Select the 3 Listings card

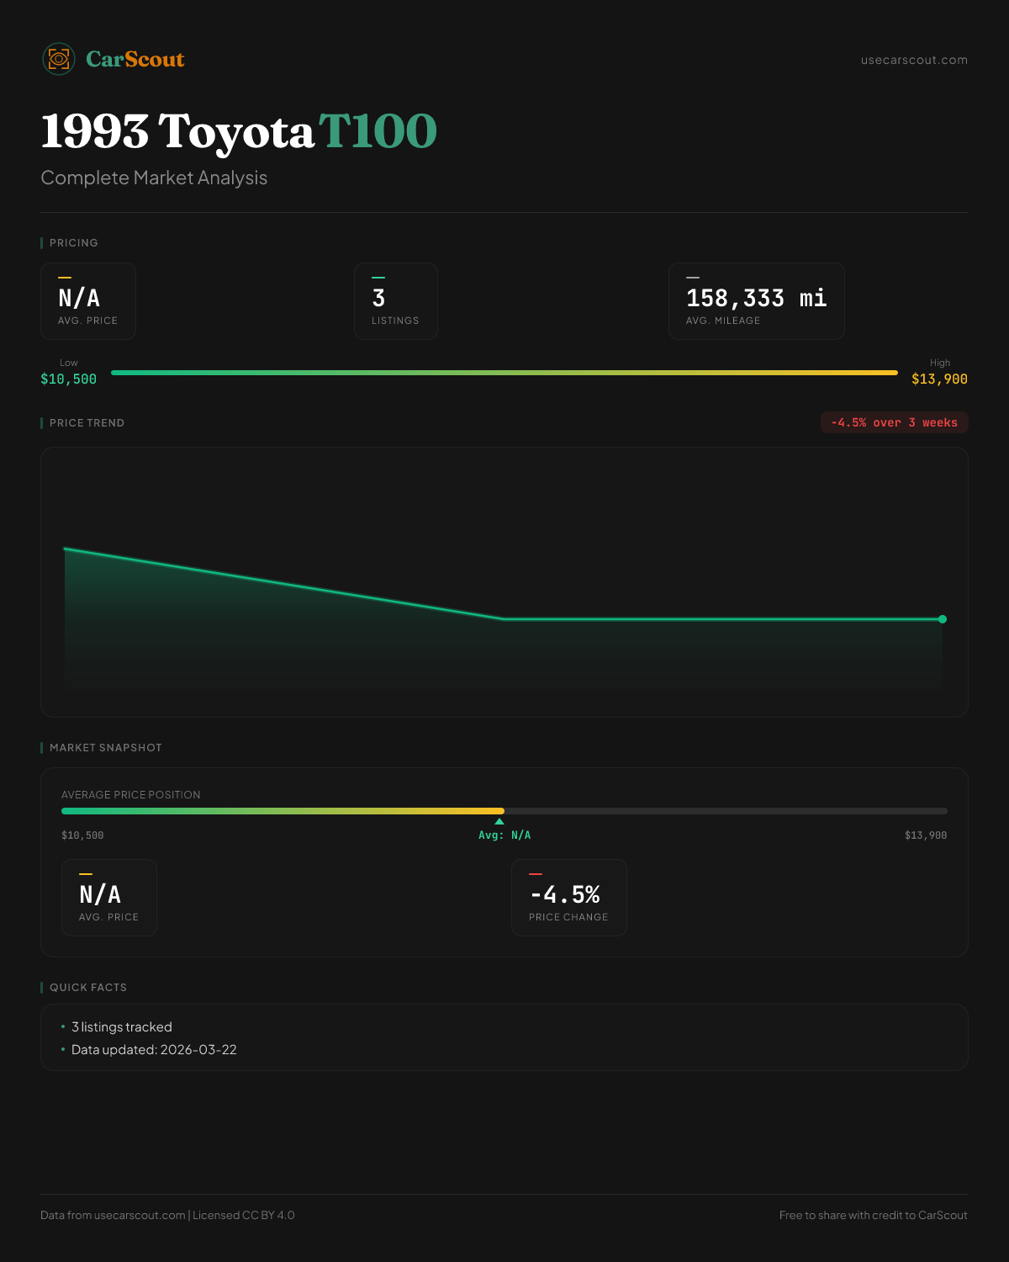tap(395, 301)
